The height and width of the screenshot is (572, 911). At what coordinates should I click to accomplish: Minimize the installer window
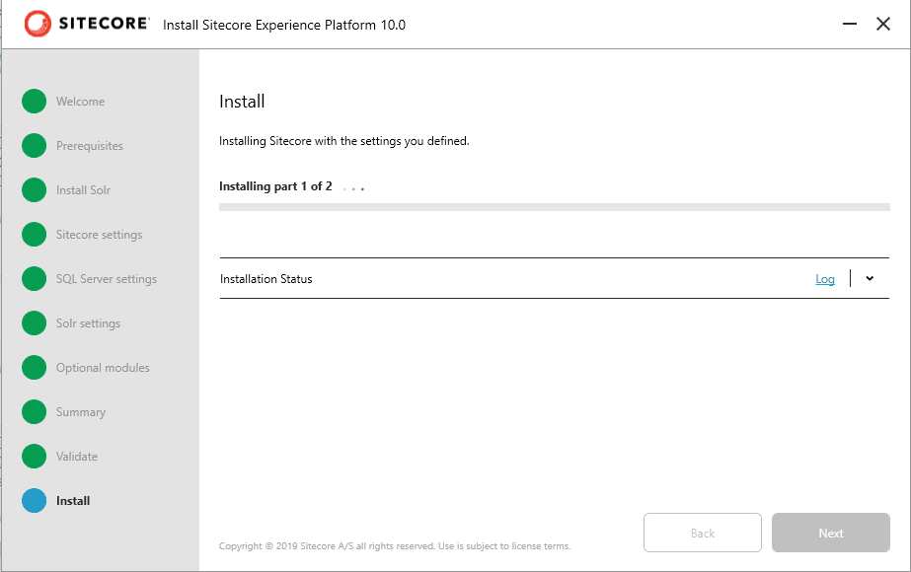[850, 24]
